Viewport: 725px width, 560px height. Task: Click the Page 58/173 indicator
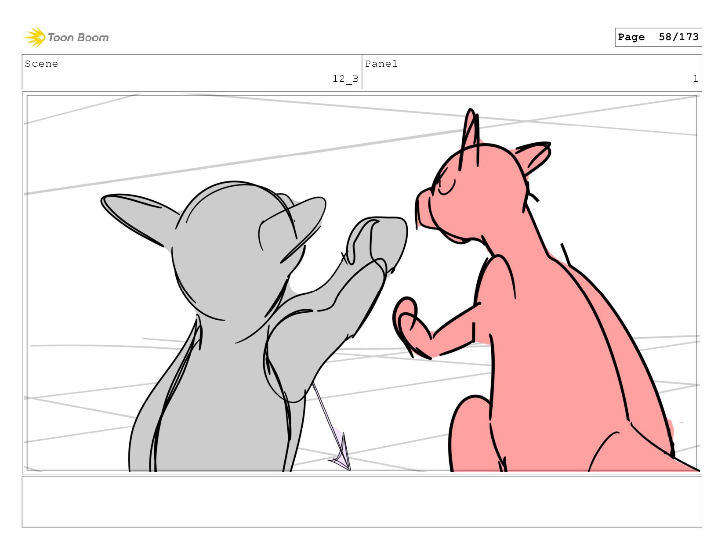coord(658,37)
